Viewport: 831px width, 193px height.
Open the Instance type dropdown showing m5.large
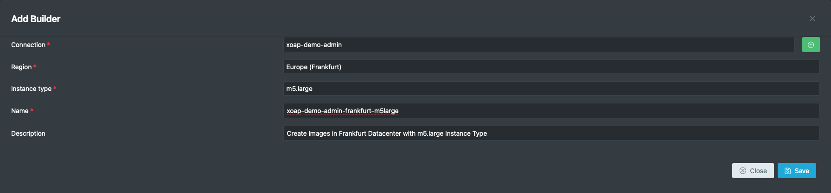pyautogui.click(x=551, y=89)
